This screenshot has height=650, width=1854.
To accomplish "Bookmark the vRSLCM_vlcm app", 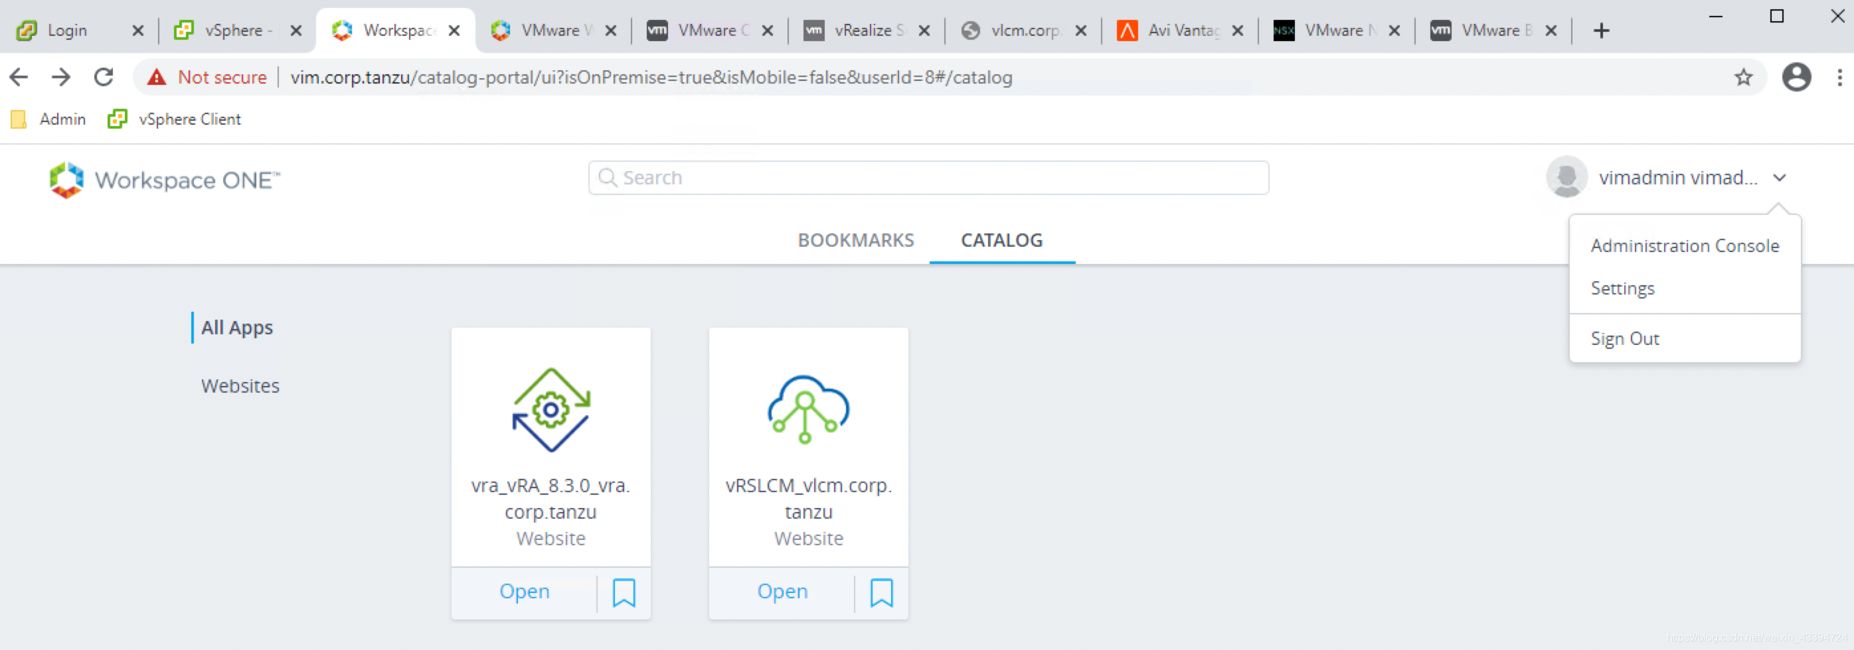I will coord(882,593).
